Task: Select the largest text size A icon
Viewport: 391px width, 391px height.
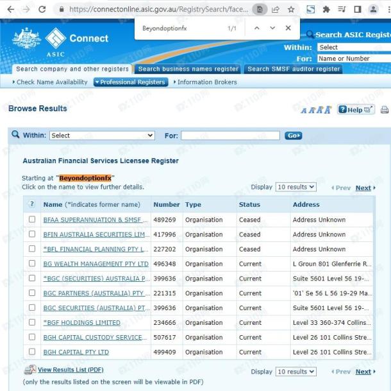Action: click(328, 109)
